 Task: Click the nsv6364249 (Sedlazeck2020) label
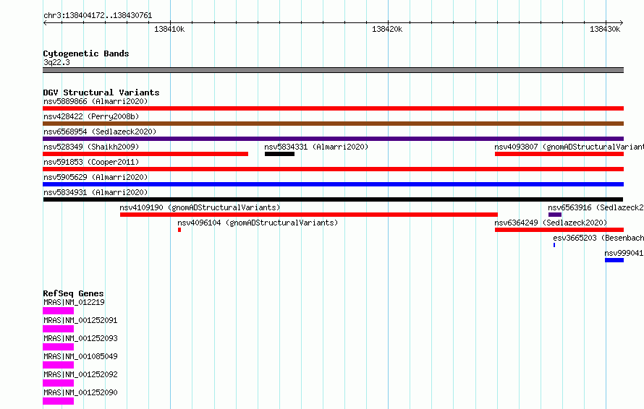click(551, 223)
